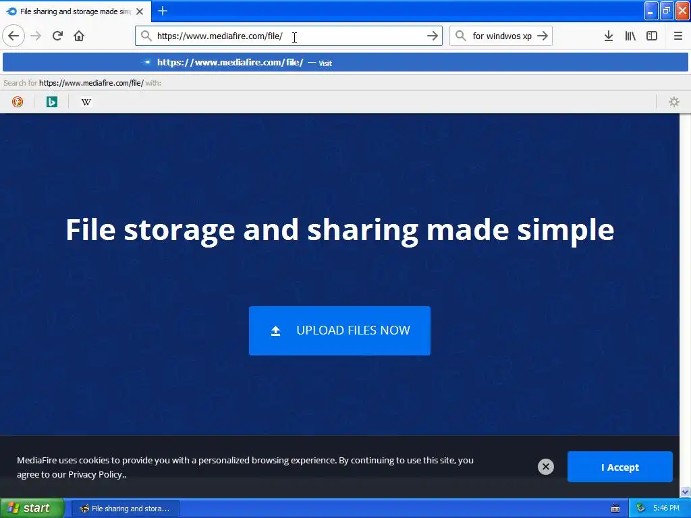Restore down the browser window
This screenshot has width=691, height=518.
tap(667, 11)
